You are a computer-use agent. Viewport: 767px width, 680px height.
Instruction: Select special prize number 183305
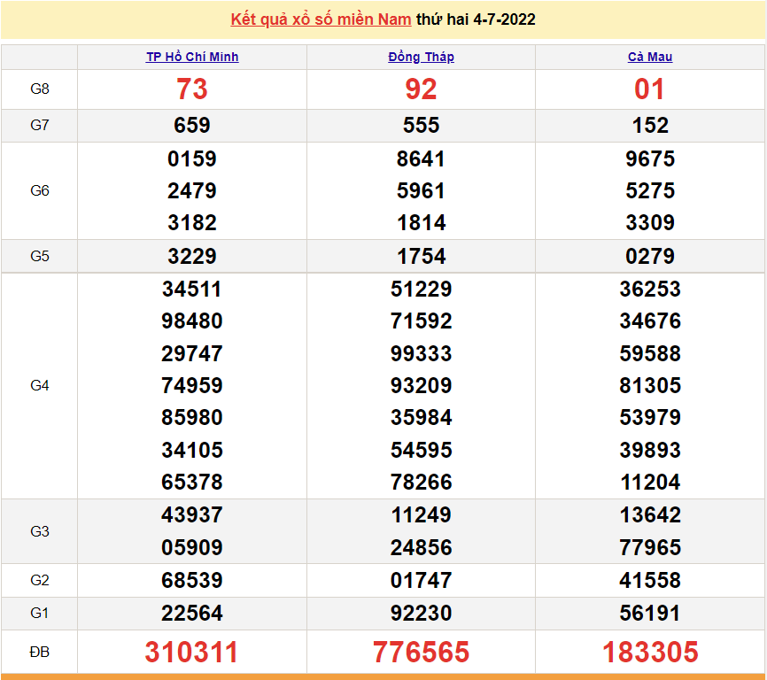(x=650, y=653)
